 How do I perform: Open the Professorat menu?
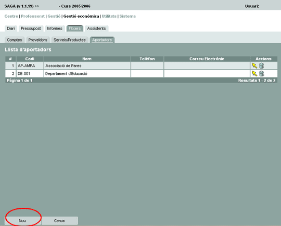coord(33,16)
